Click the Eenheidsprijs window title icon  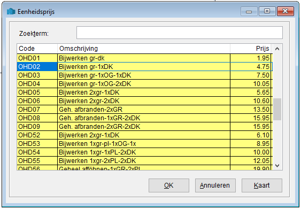click(11, 12)
